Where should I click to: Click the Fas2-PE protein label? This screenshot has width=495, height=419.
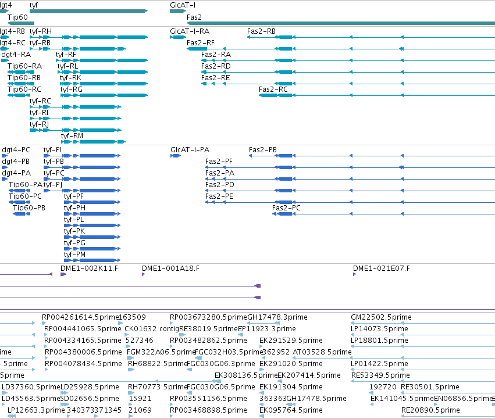pyautogui.click(x=219, y=196)
